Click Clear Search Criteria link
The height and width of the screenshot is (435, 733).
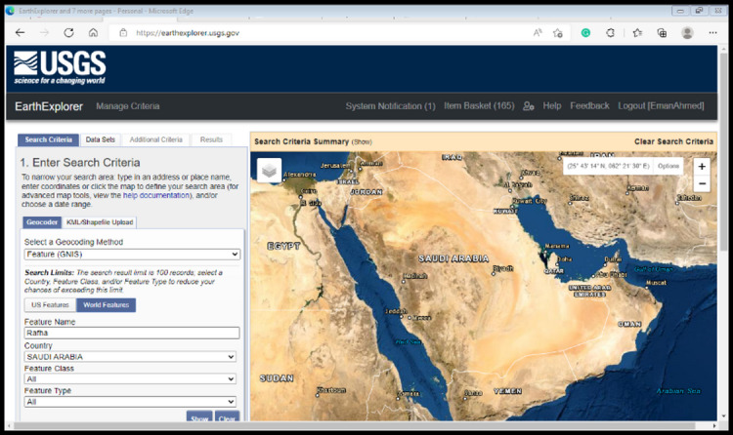(x=673, y=141)
